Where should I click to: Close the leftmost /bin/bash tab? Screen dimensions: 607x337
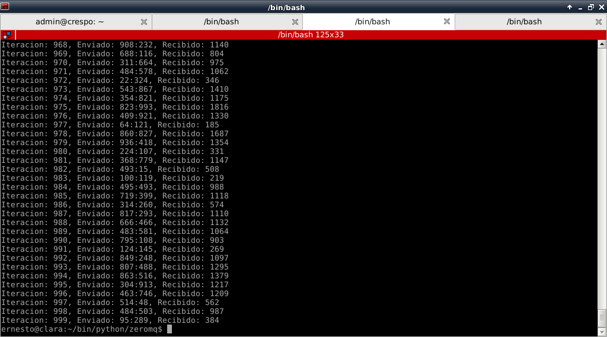pos(295,22)
